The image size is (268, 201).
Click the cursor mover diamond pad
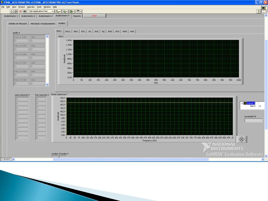[x=241, y=139]
